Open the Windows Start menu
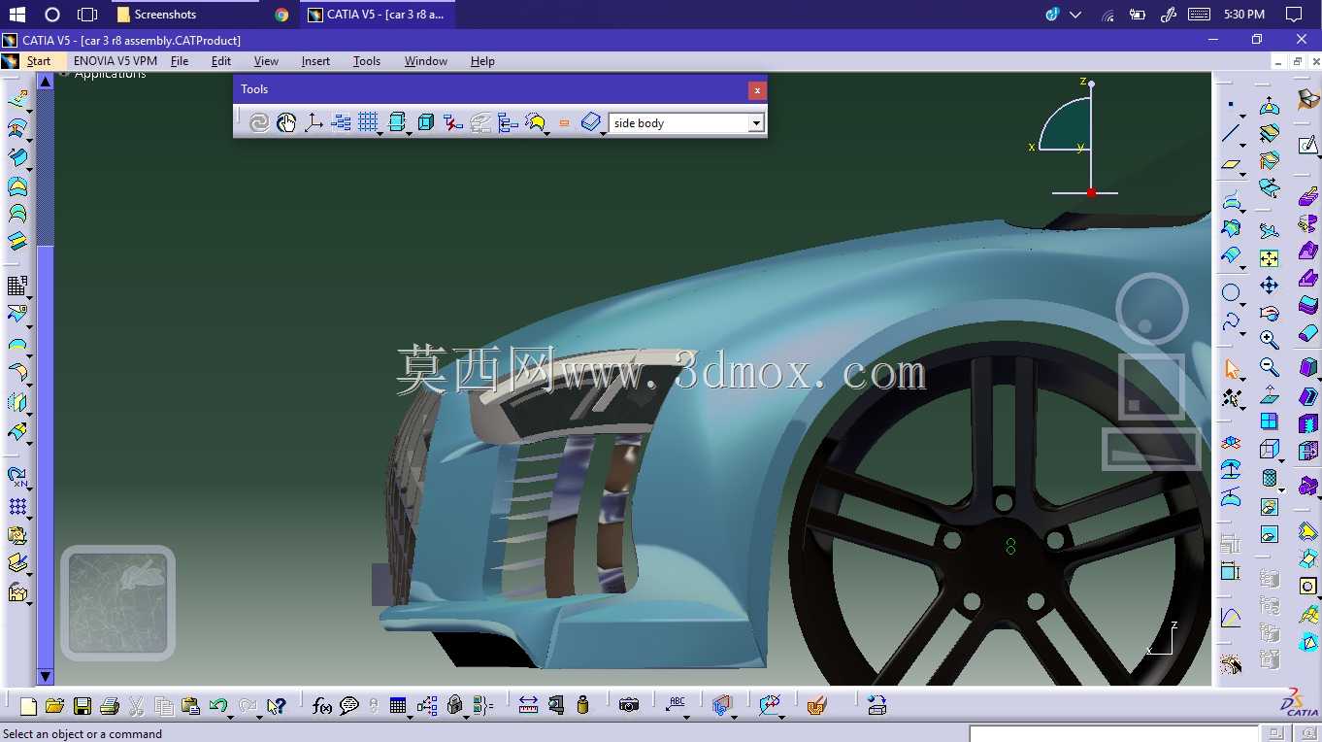The width and height of the screenshot is (1322, 742). (x=17, y=15)
